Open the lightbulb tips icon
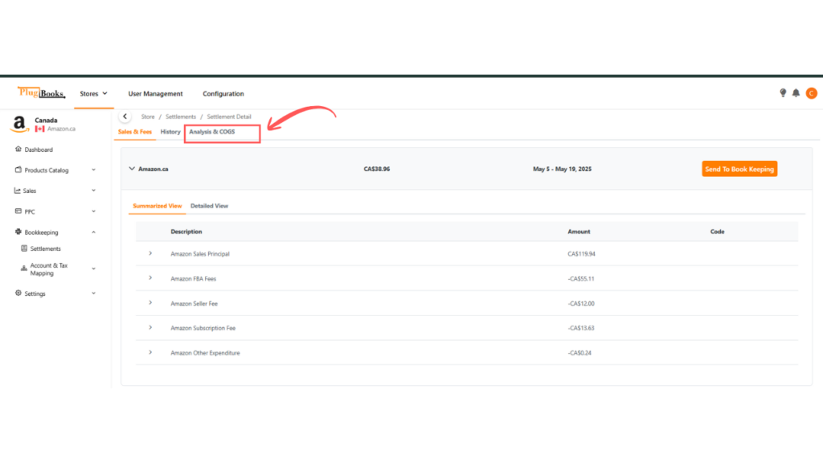Screen dimensions: 823x463 click(x=783, y=93)
